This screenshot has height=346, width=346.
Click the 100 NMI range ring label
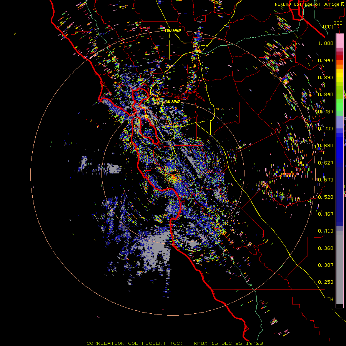pos(173,30)
